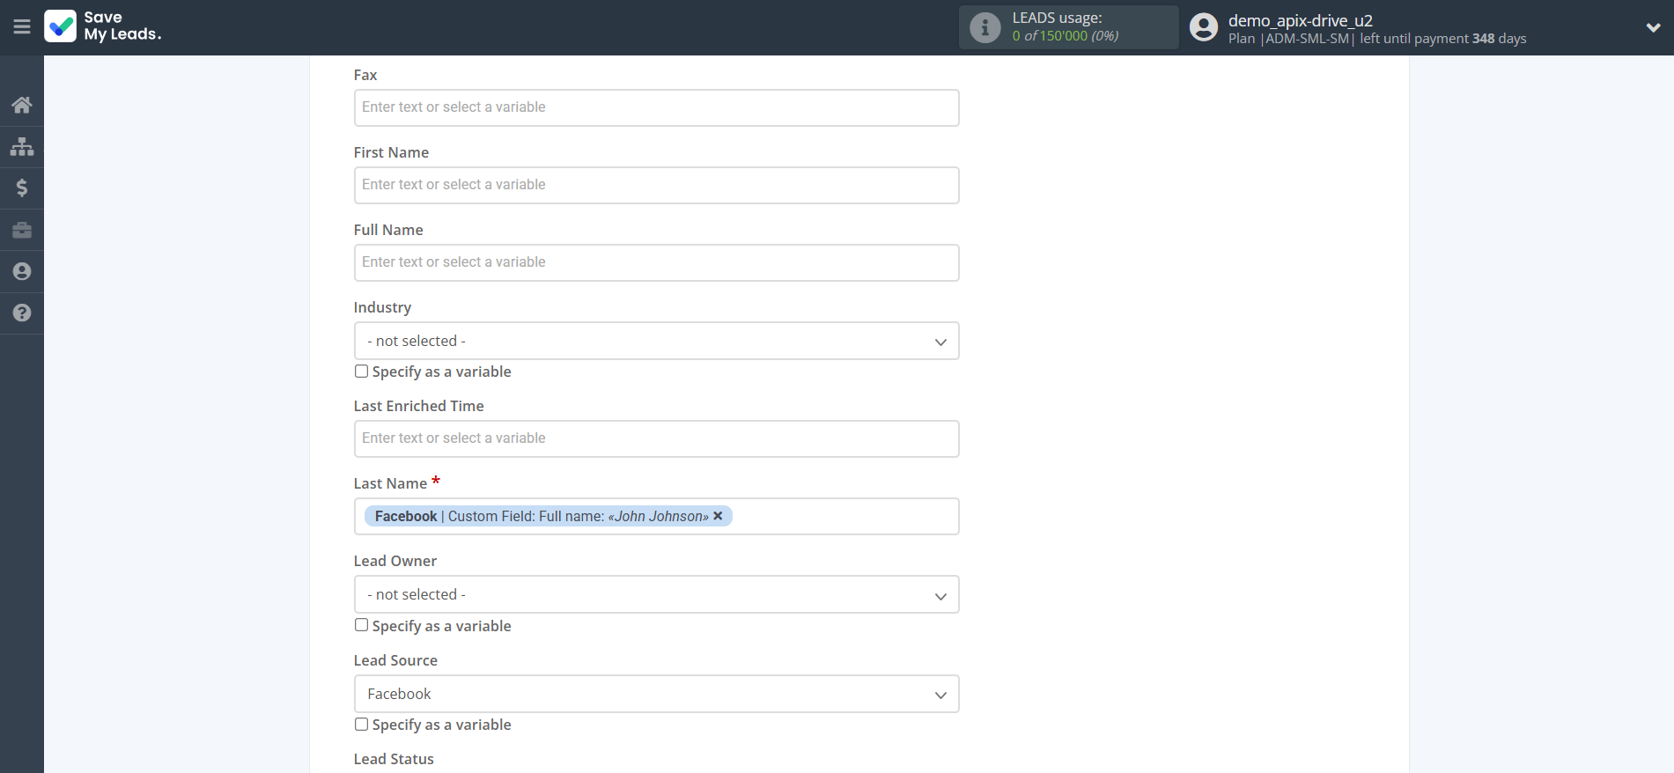The image size is (1674, 773).
Task: Expand the Industry dropdown
Action: point(656,341)
